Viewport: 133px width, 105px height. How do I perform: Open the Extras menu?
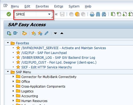(59, 6)
